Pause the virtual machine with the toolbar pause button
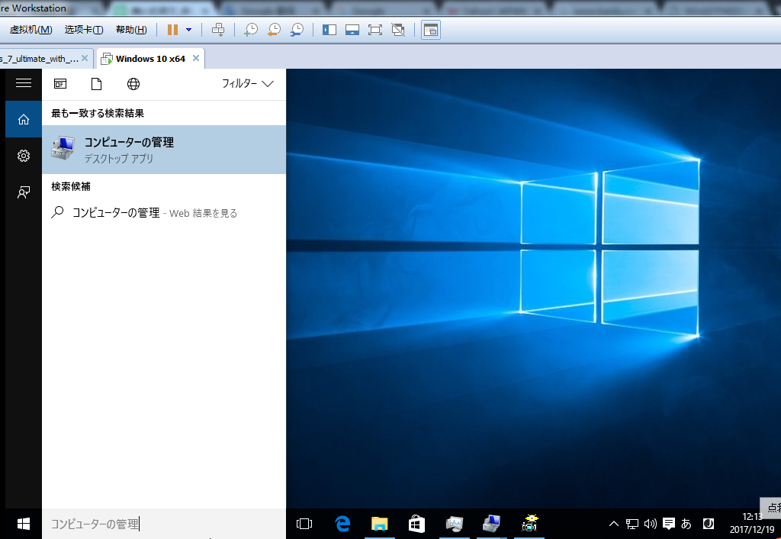781x539 pixels. (173, 30)
